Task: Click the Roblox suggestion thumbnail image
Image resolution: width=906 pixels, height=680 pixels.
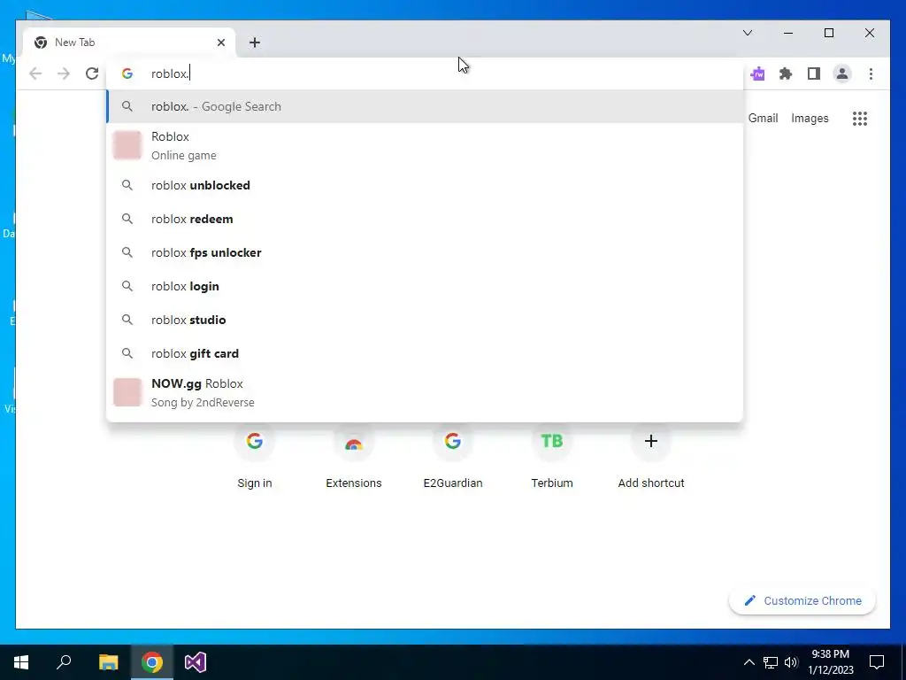Action: (x=127, y=145)
